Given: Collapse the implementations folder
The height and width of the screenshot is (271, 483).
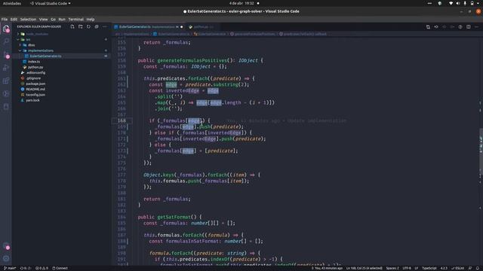Looking at the screenshot, I should 20,50.
